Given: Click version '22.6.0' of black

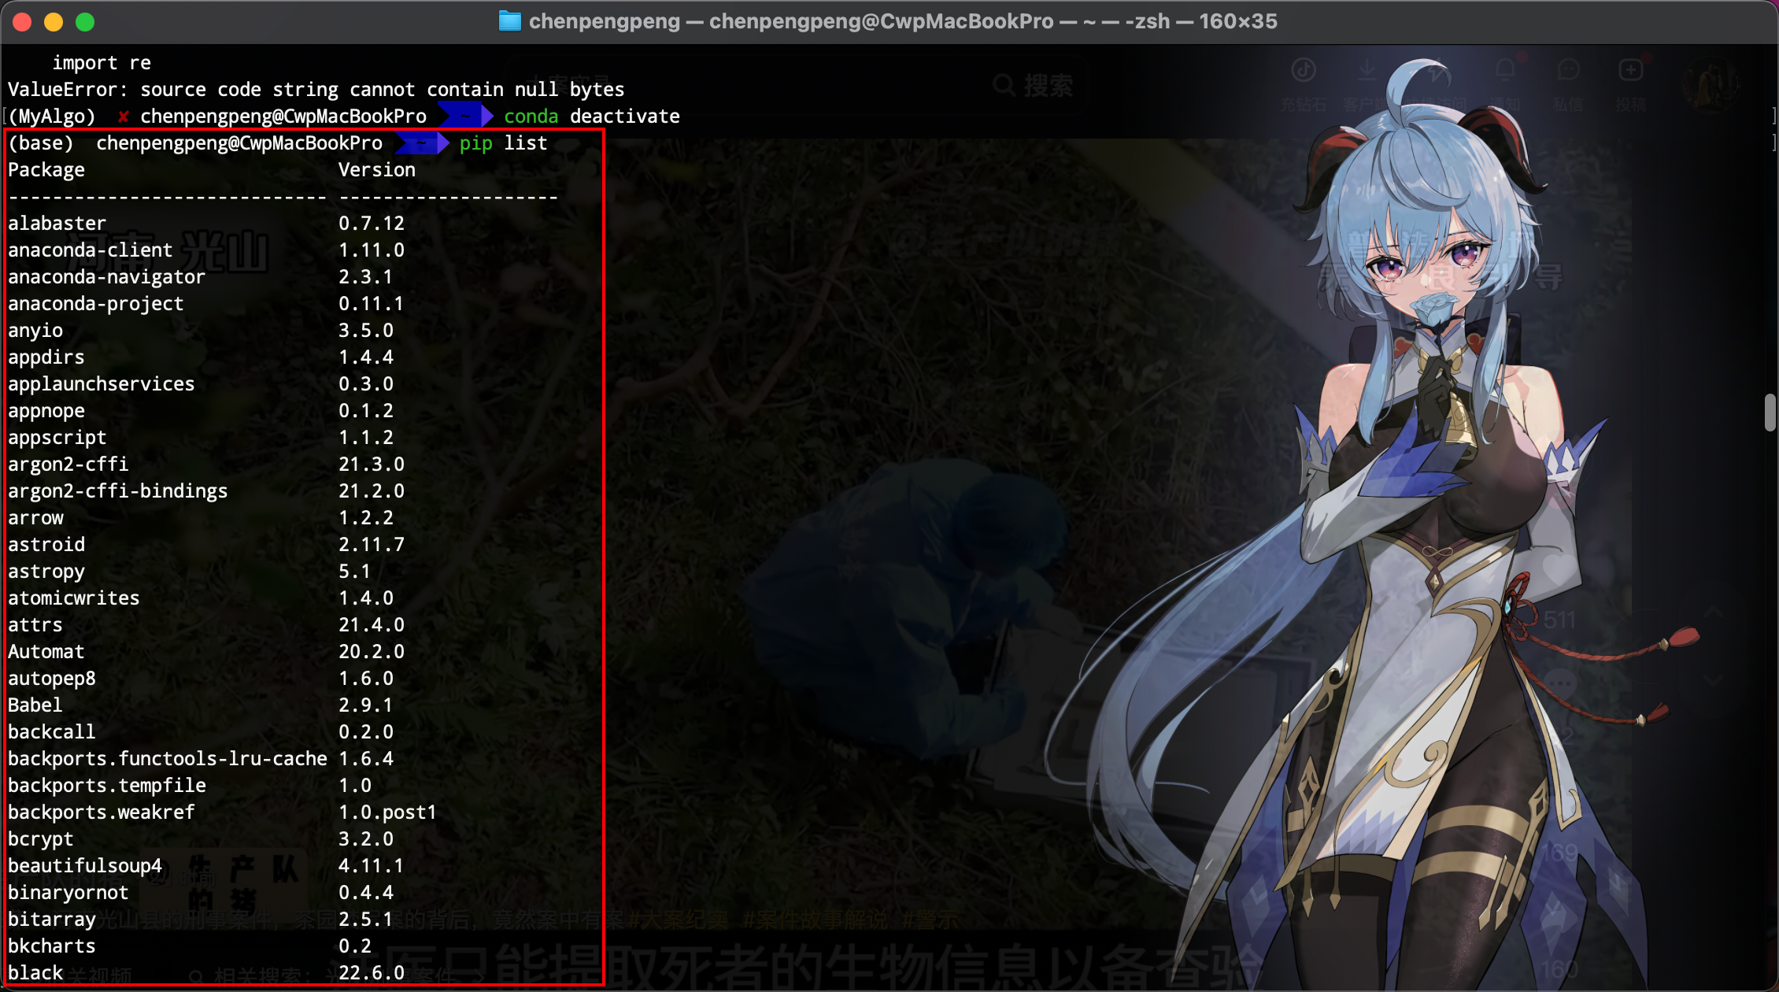Looking at the screenshot, I should pos(372,973).
